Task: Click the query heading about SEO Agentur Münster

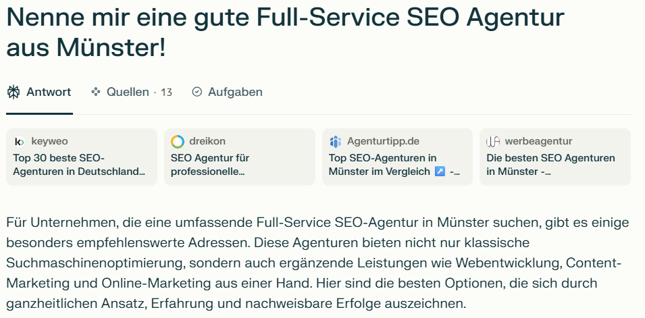Action: (286, 32)
